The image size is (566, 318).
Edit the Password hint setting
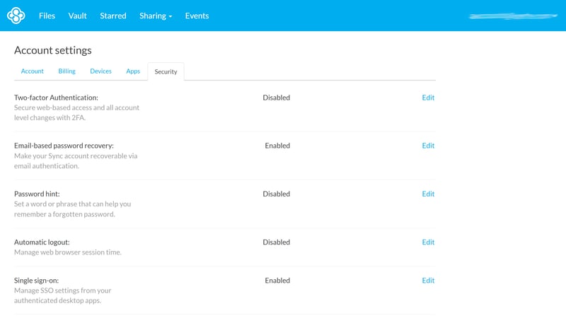(428, 194)
